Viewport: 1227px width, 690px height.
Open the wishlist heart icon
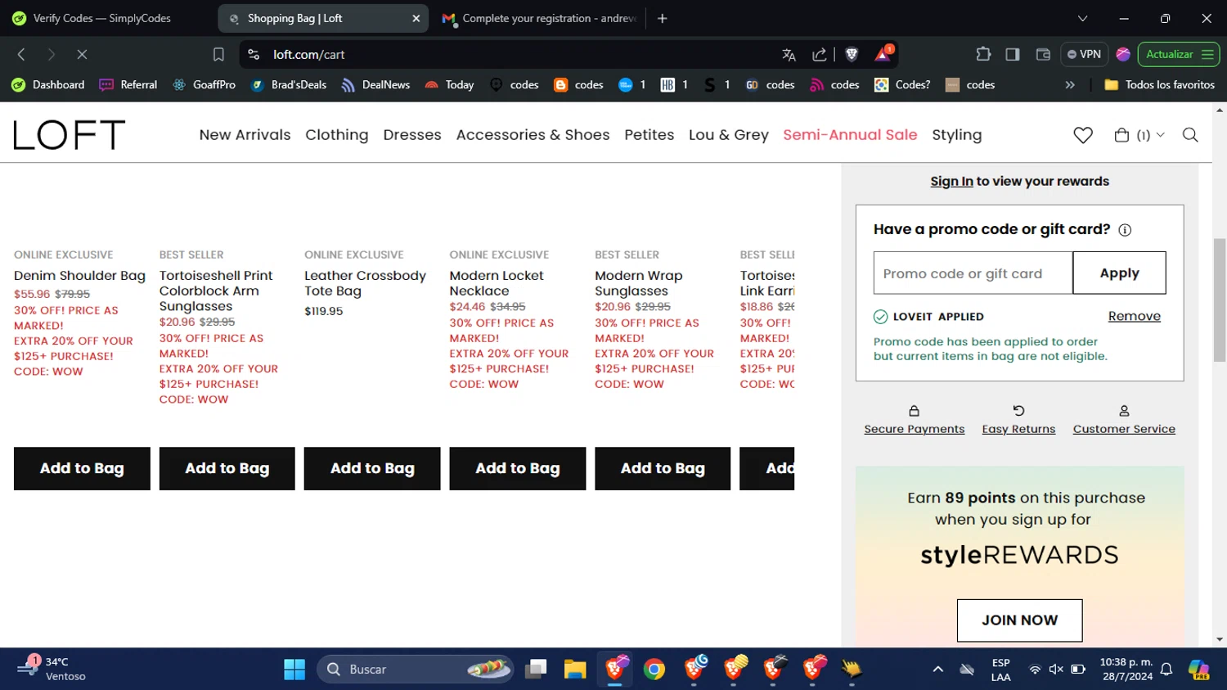pyautogui.click(x=1083, y=135)
